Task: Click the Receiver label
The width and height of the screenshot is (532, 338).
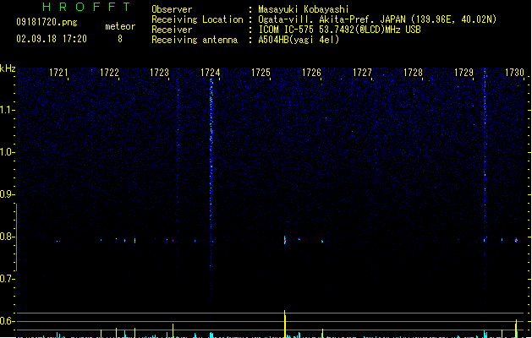Action: pos(172,30)
